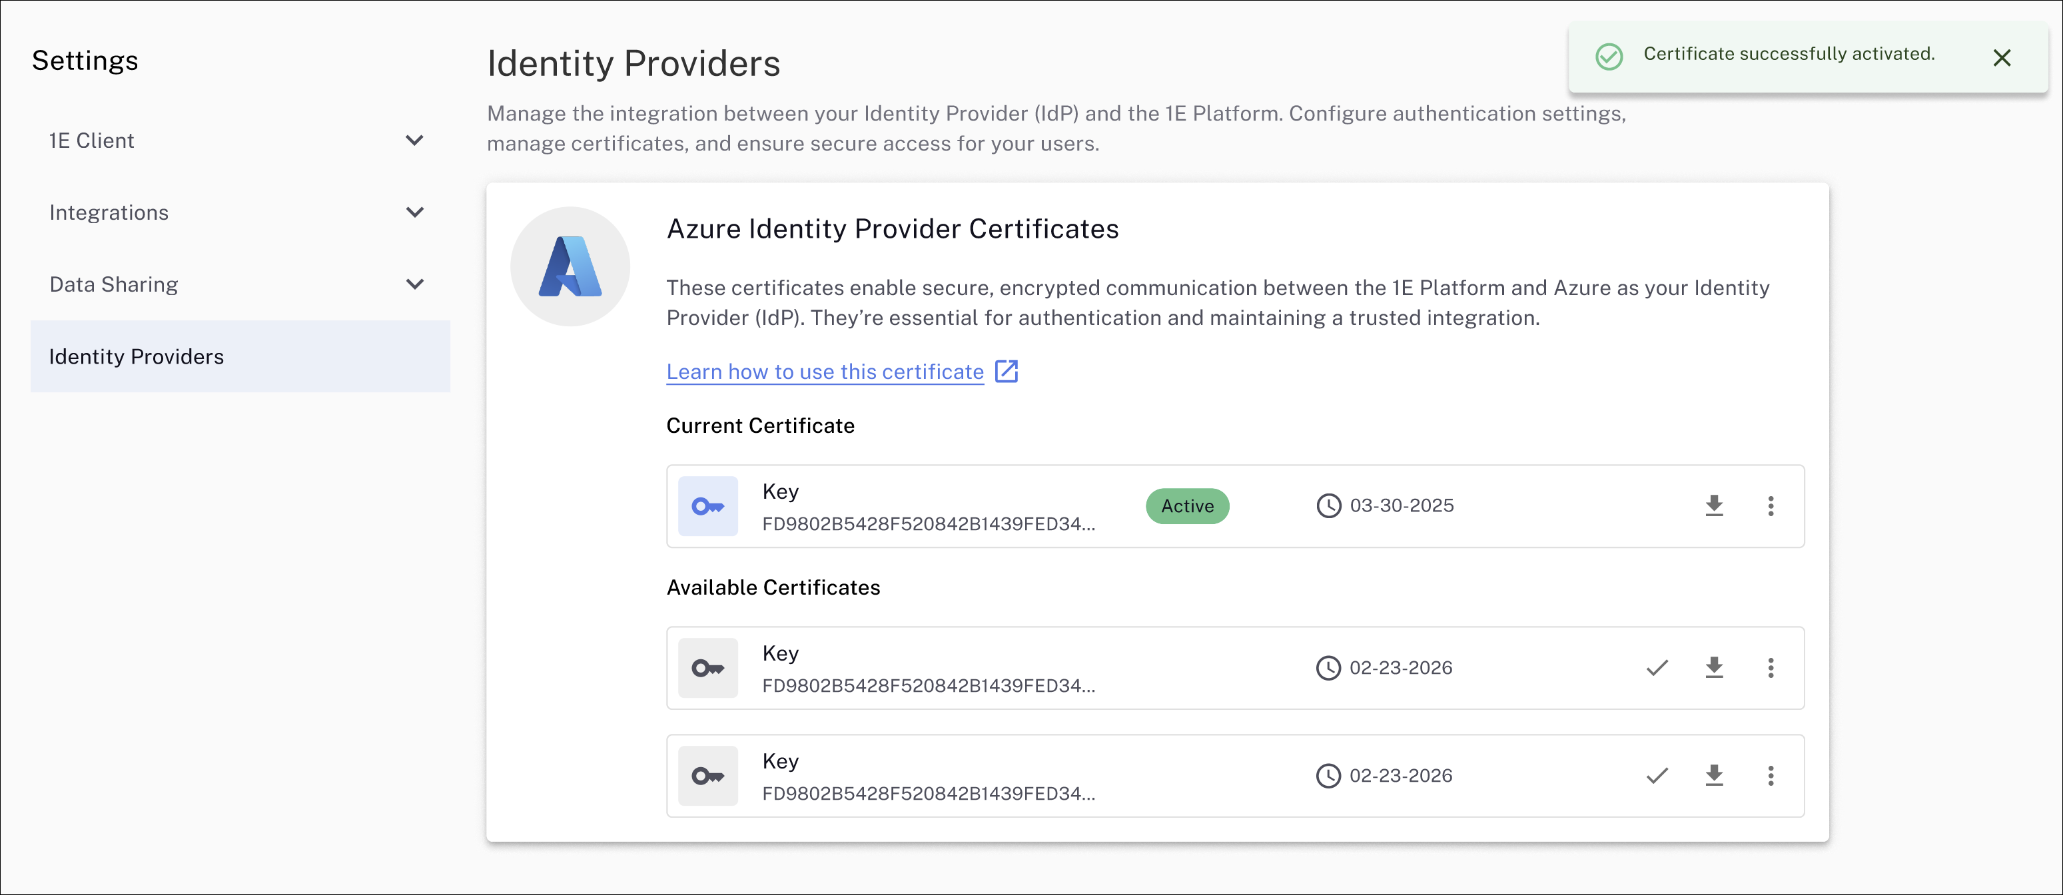Screen dimensions: 2063x895
Task: Click the Azure Identity Provider Certificates heading
Action: [892, 230]
